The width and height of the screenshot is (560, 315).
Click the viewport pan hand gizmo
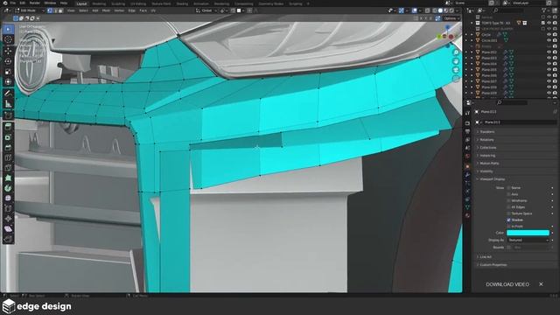456,61
